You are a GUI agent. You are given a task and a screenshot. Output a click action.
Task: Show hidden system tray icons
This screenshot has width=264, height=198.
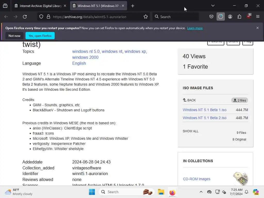click(201, 192)
